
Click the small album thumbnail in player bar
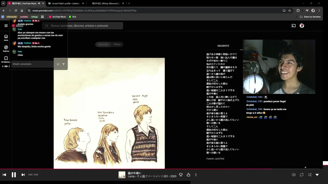(122, 175)
